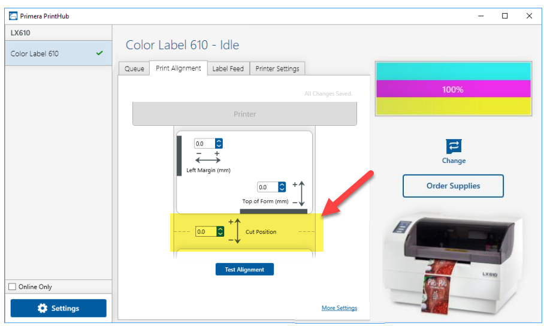544x326 pixels.
Task: Minimize the Primera PrintHub window
Action: 481,16
